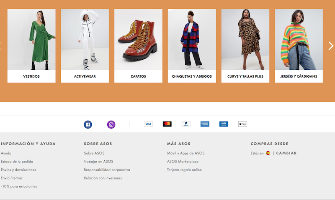The image size is (335, 200).
Task: Open Móvil y Apps de ASOS link
Action: click(186, 153)
